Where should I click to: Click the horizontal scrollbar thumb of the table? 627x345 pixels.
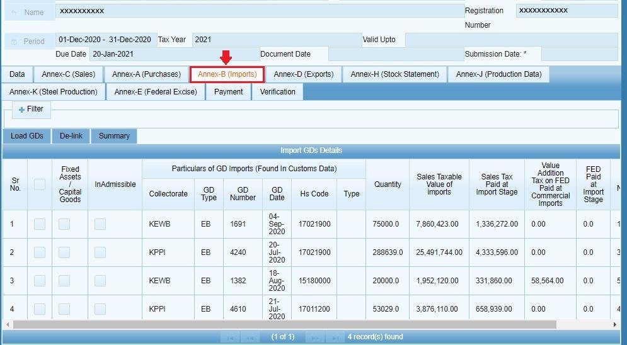[284, 325]
